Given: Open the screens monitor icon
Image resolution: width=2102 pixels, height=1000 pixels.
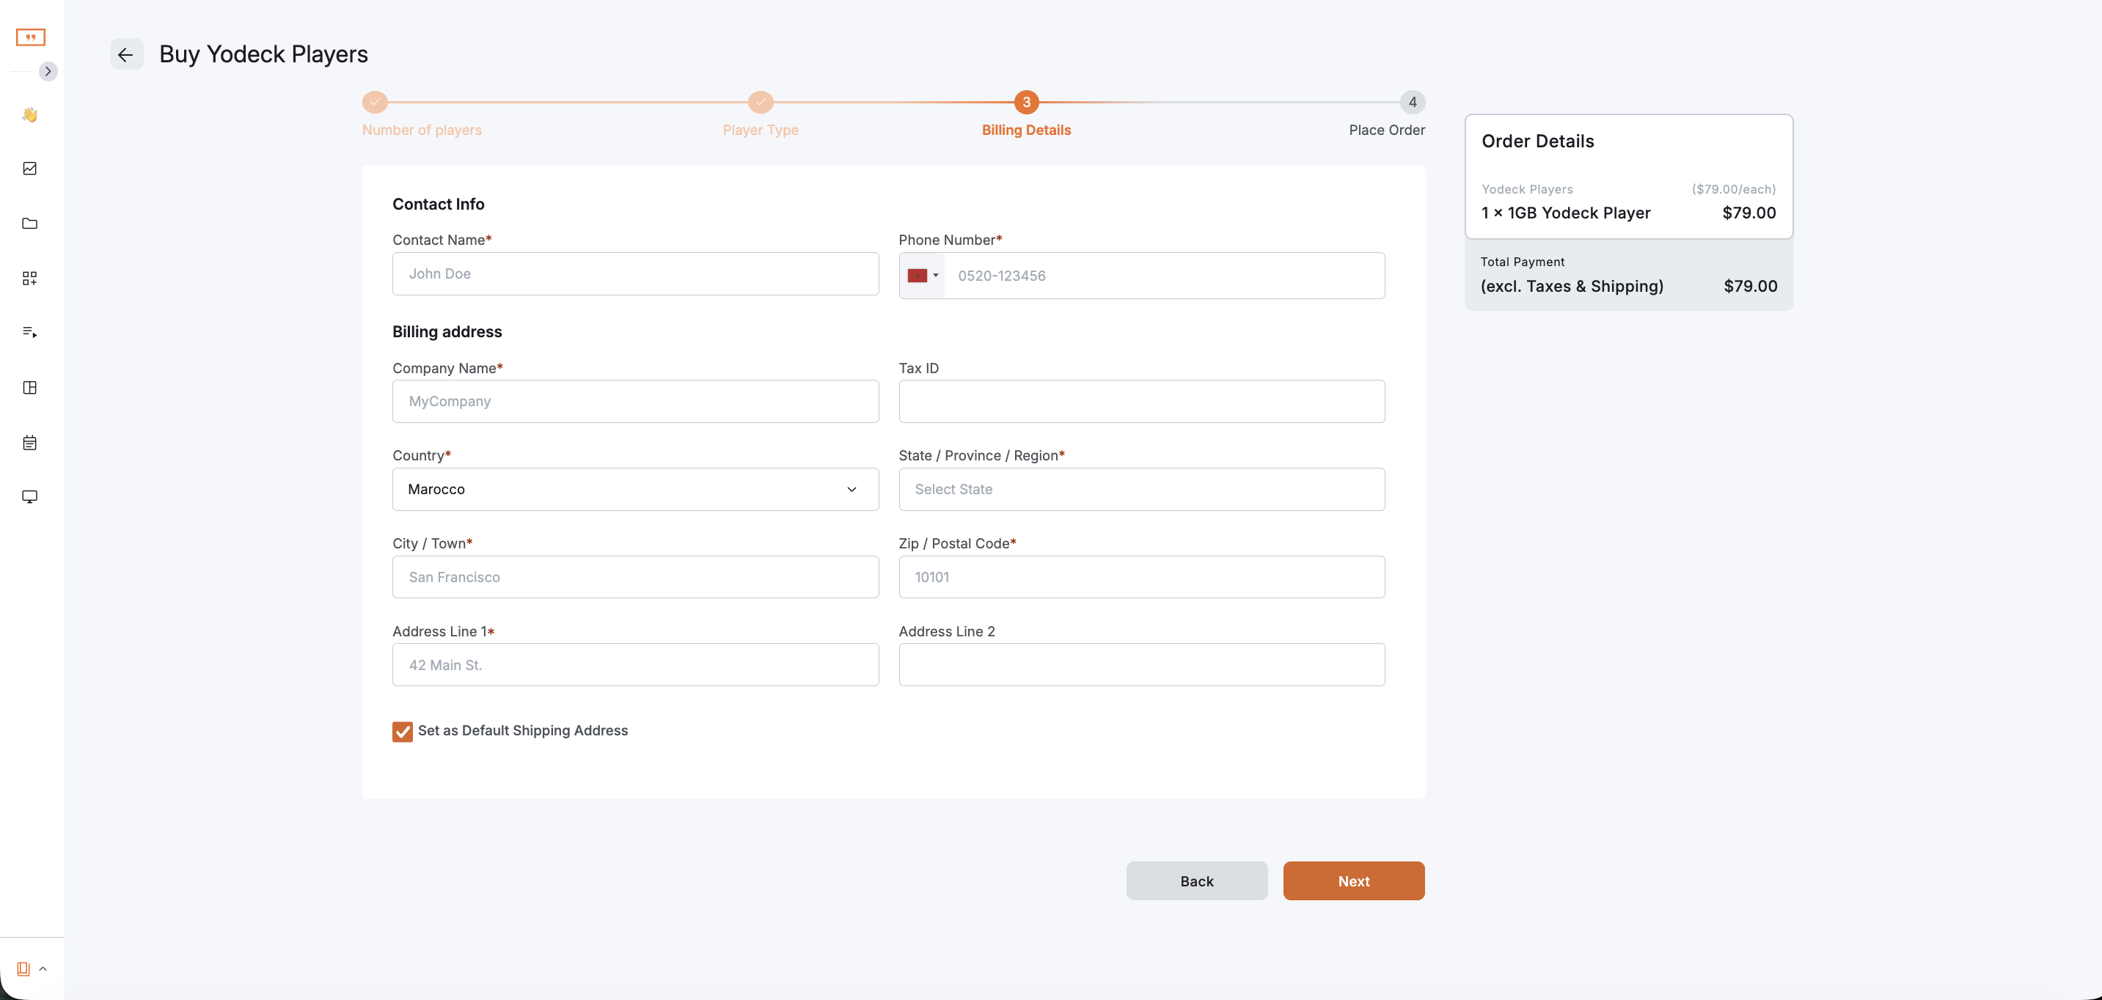Looking at the screenshot, I should coord(30,497).
